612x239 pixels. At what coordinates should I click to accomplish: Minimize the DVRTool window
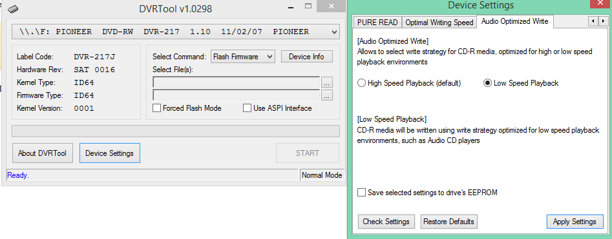click(290, 6)
